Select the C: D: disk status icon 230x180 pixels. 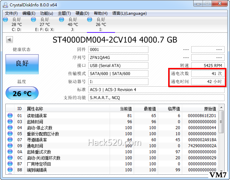tap(5, 19)
